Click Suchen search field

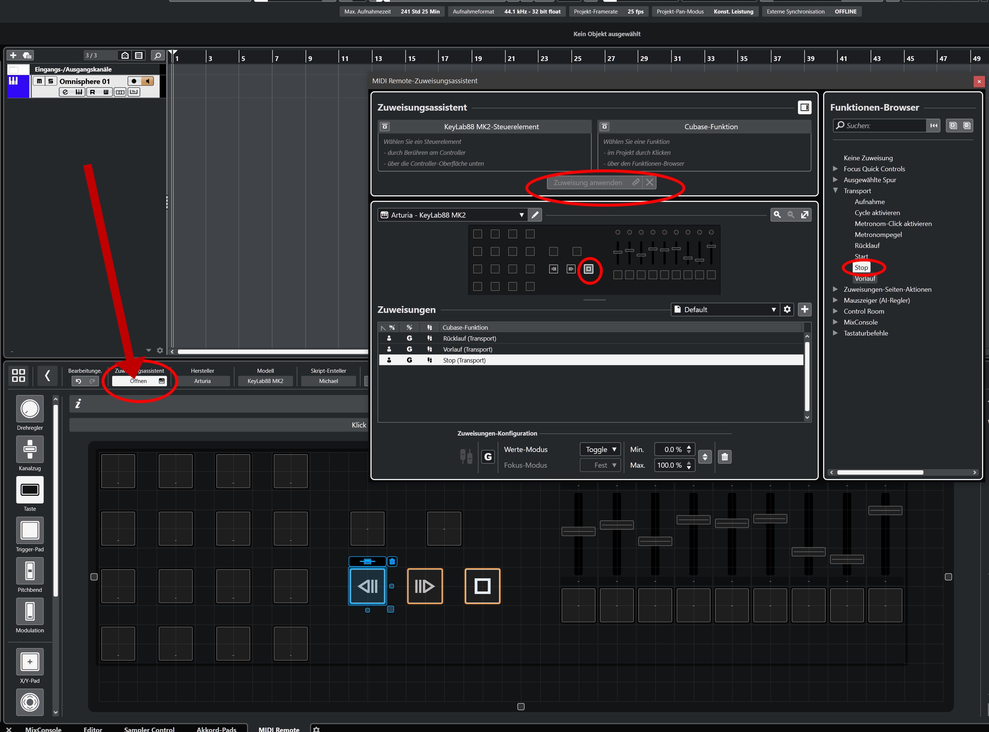pyautogui.click(x=882, y=125)
